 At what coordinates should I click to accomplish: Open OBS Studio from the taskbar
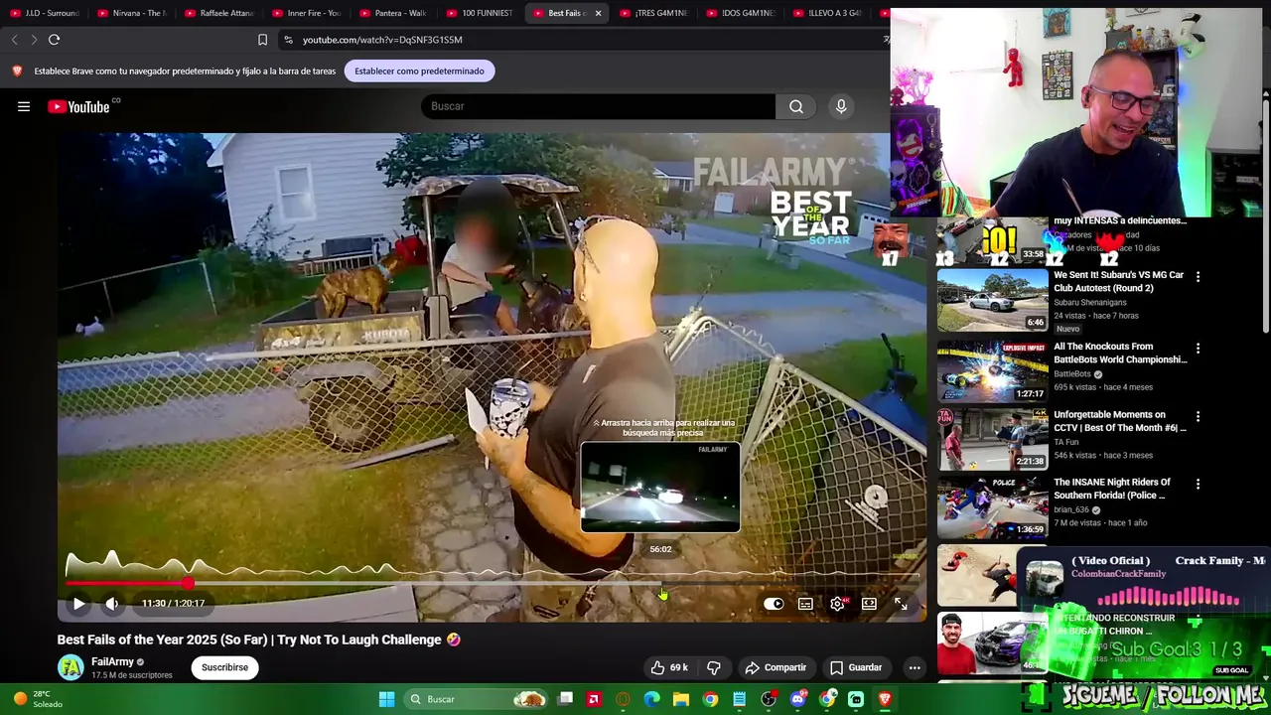[768, 699]
